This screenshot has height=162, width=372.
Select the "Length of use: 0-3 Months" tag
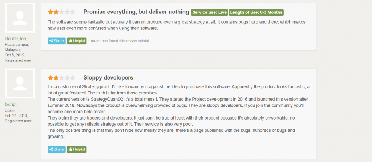point(256,12)
